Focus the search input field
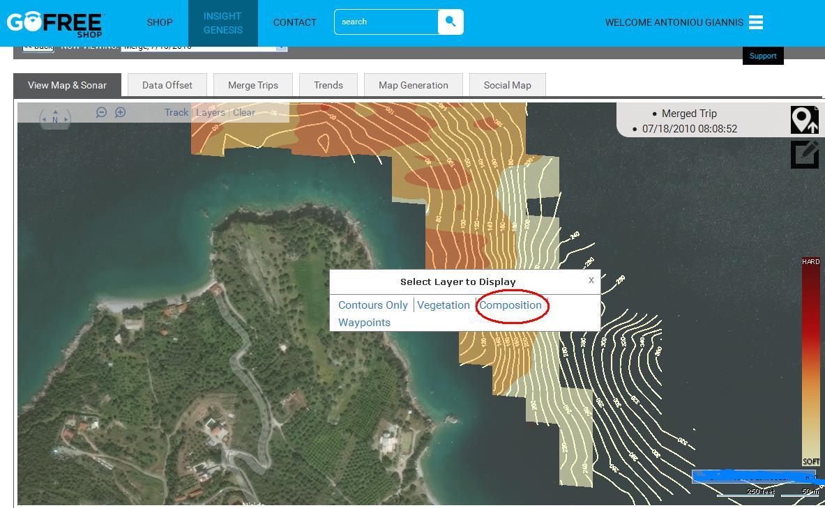The height and width of the screenshot is (508, 825). tap(386, 22)
